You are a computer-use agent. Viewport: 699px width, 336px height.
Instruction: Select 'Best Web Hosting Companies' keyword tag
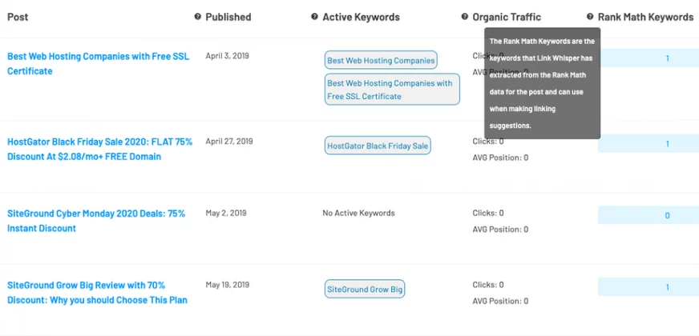pyautogui.click(x=381, y=60)
